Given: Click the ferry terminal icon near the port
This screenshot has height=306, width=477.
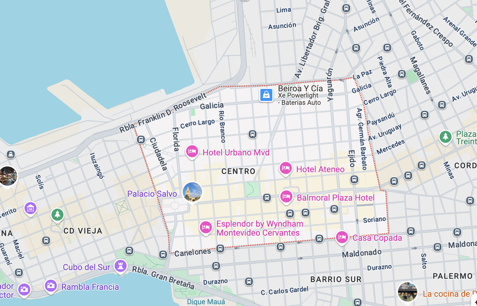Looking at the screenshot, I should [11, 154].
